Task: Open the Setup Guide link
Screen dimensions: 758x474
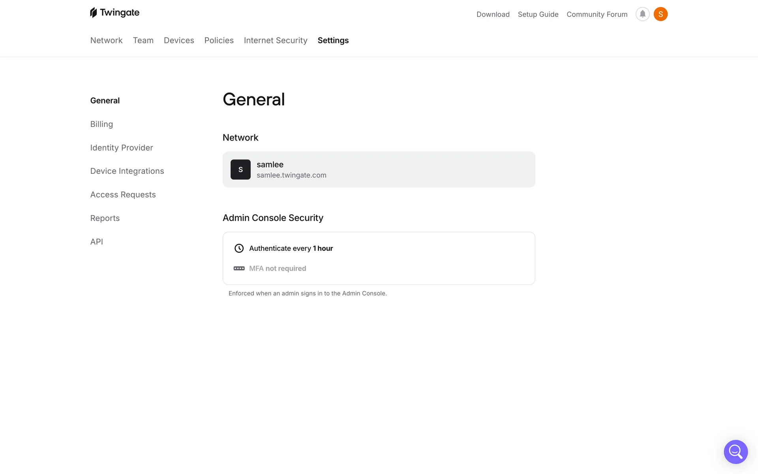Action: [x=538, y=14]
